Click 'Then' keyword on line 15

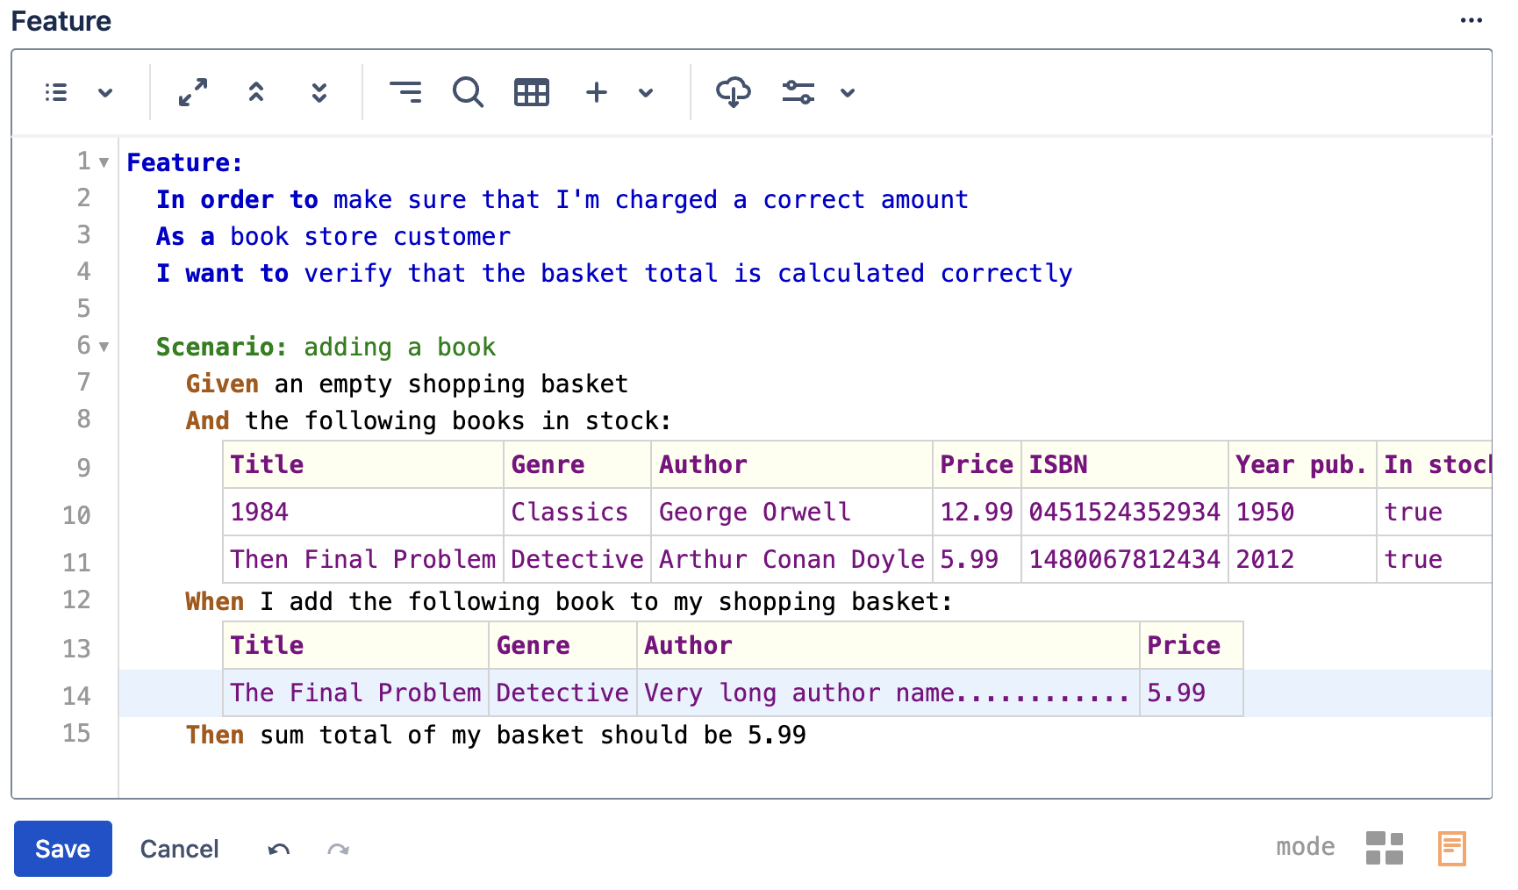pos(215,736)
